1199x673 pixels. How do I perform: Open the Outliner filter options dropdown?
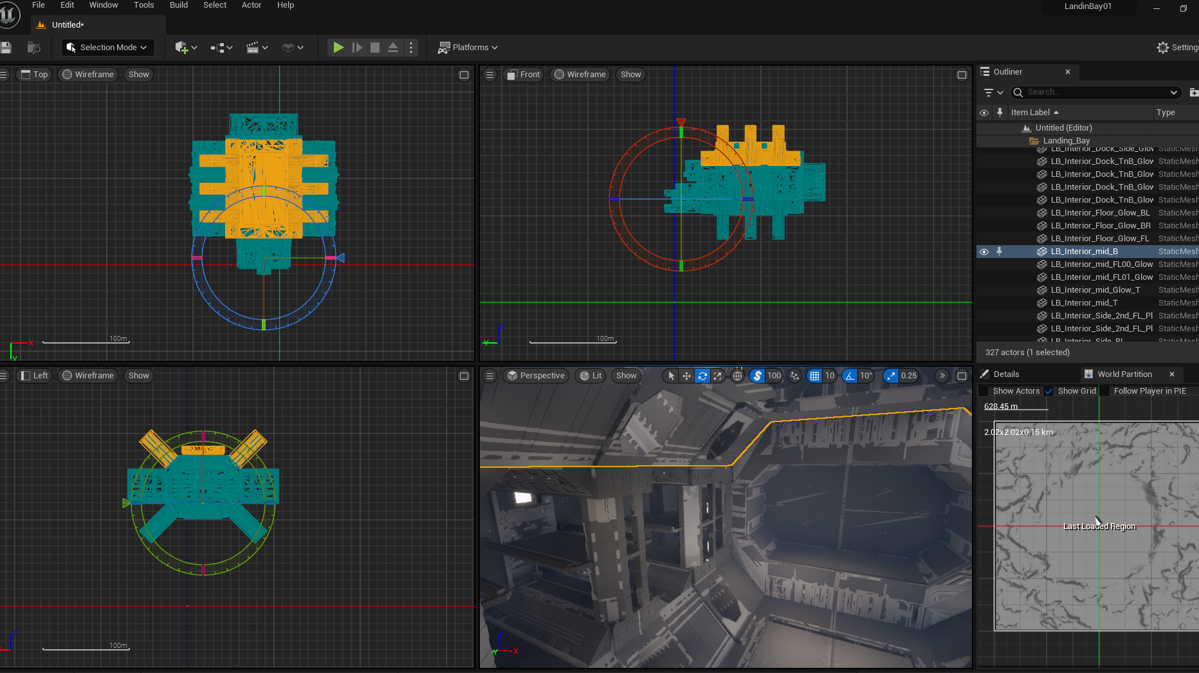coord(993,93)
